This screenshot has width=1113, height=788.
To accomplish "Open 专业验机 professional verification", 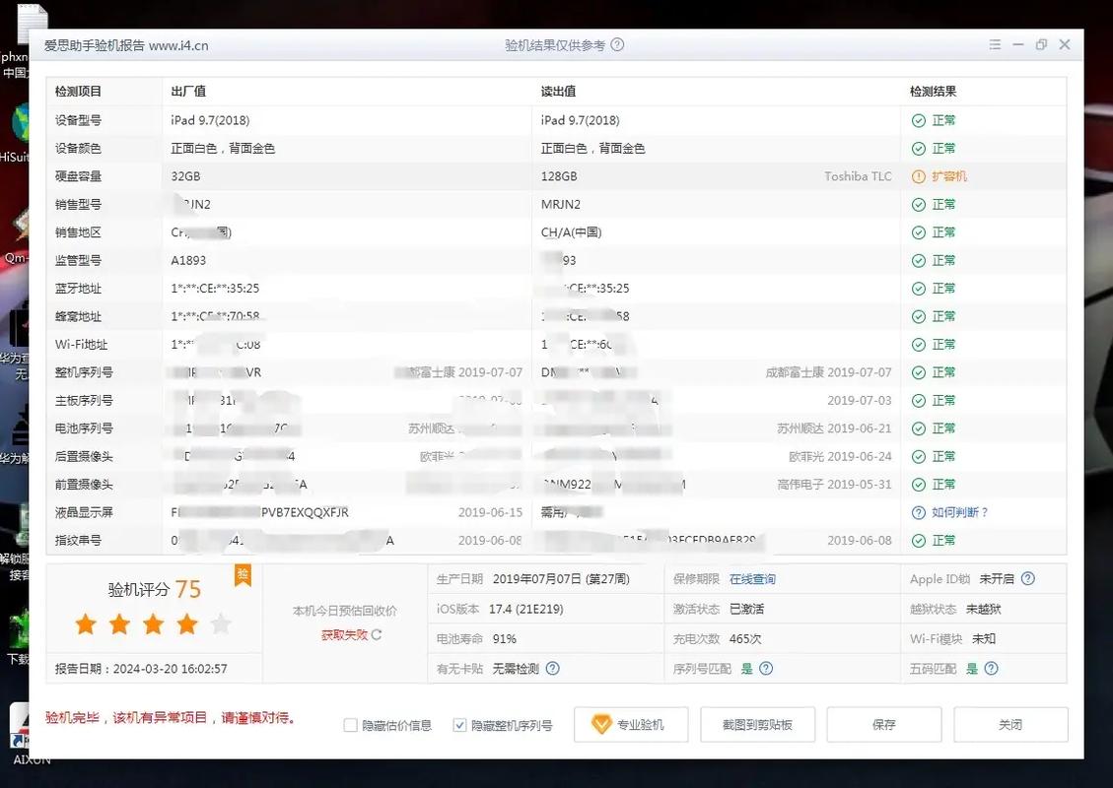I will pyautogui.click(x=630, y=724).
